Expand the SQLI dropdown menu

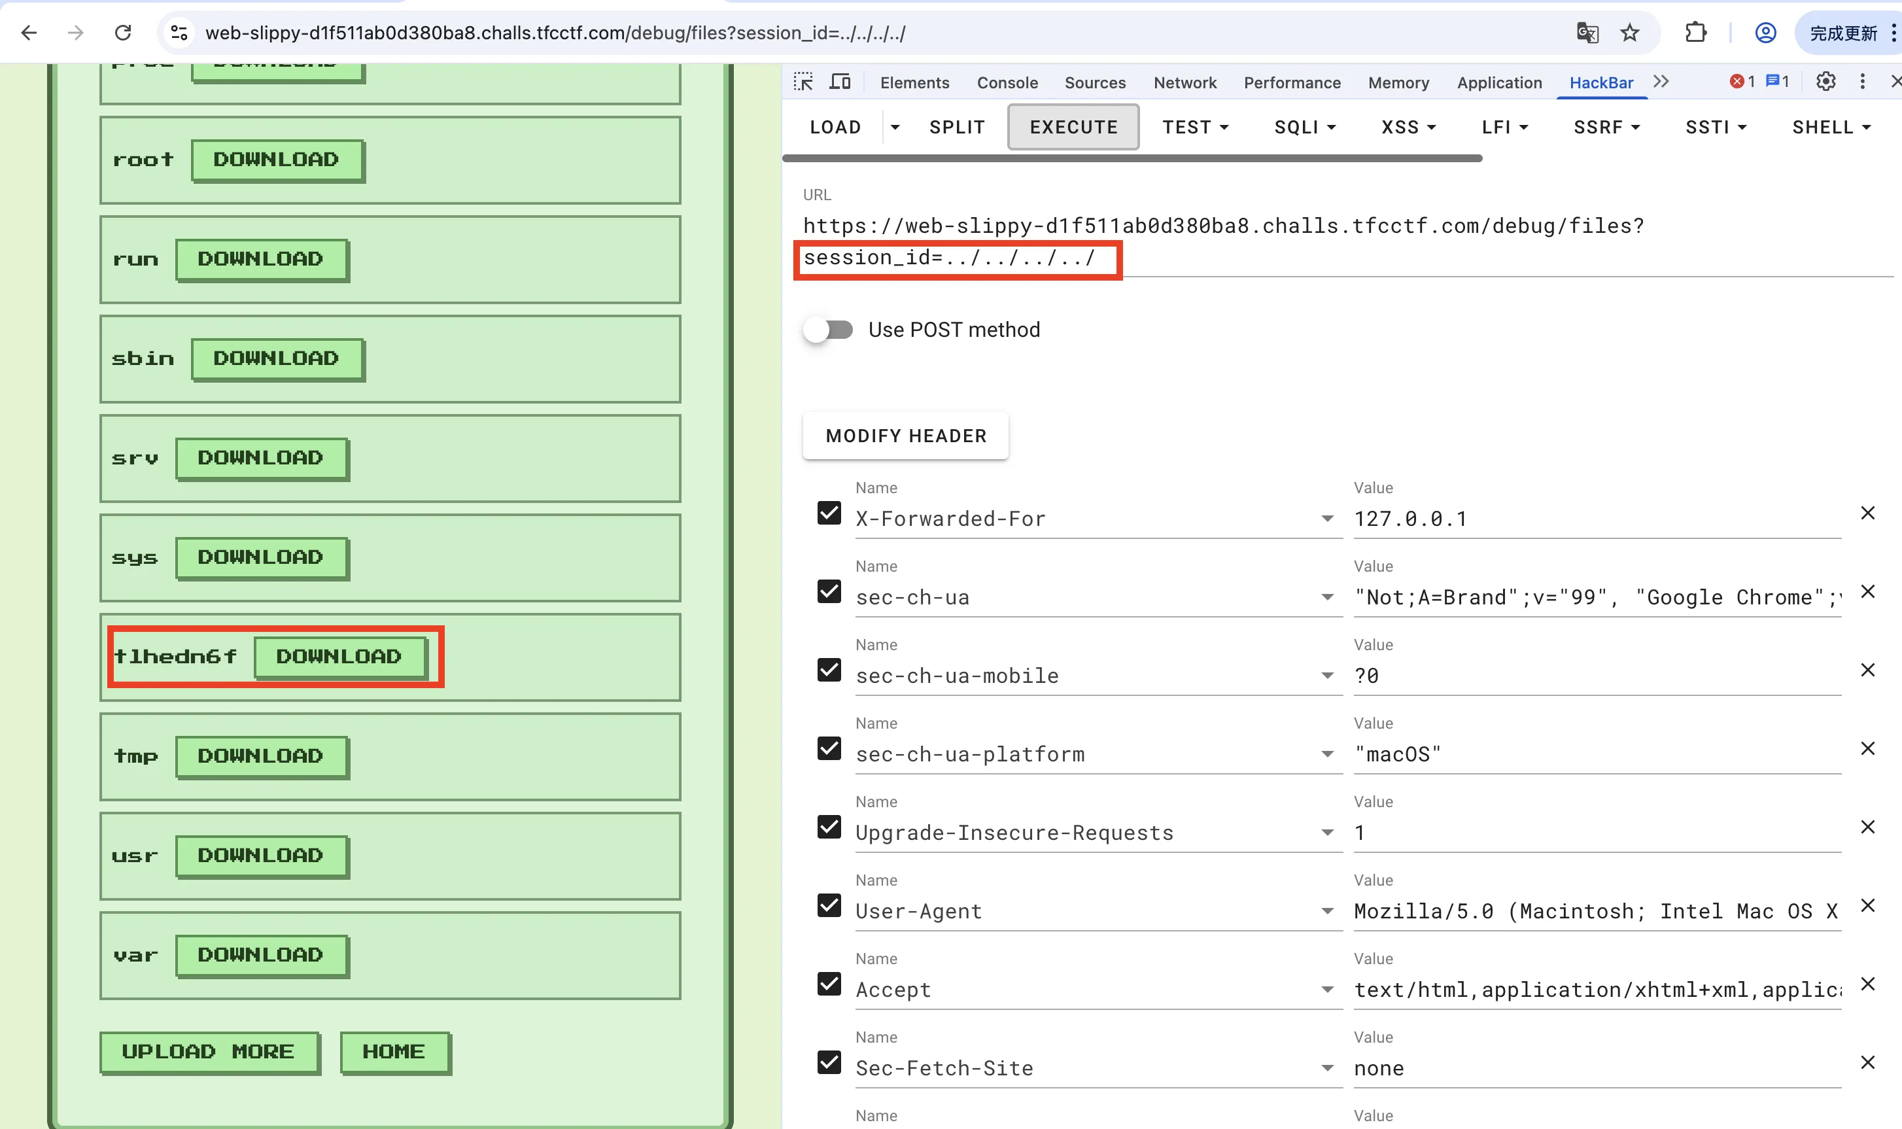(1305, 128)
